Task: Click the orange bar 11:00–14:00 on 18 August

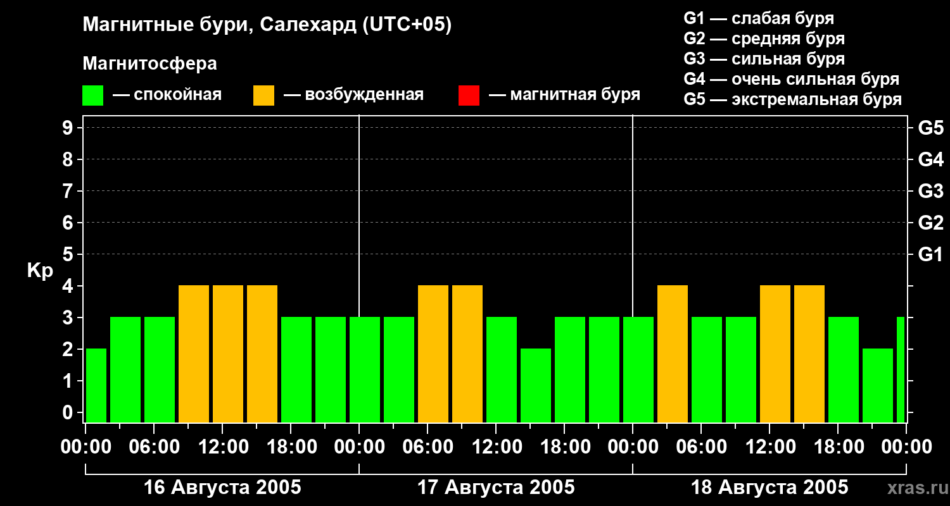Action: (775, 354)
